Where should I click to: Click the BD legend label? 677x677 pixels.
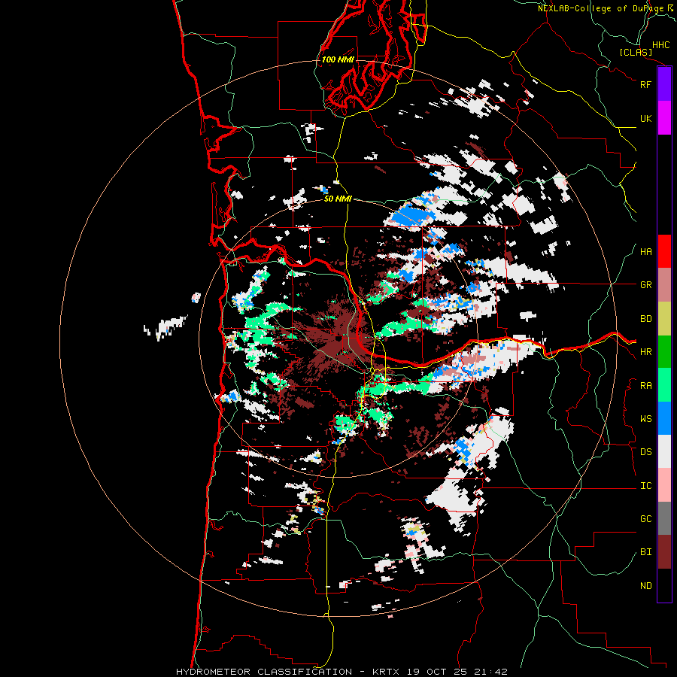pos(646,319)
